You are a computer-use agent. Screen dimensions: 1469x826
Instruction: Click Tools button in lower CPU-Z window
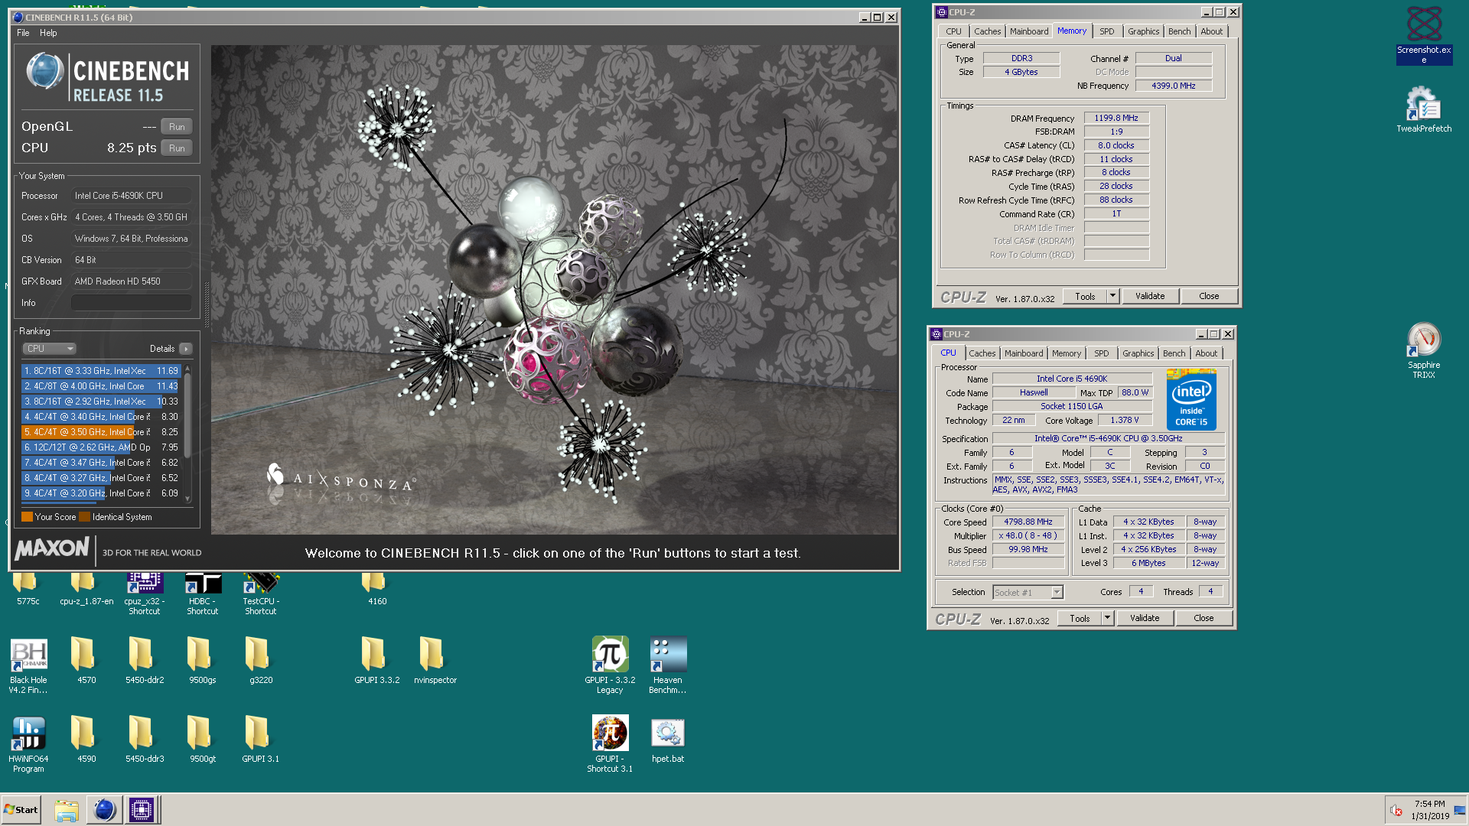tap(1080, 619)
